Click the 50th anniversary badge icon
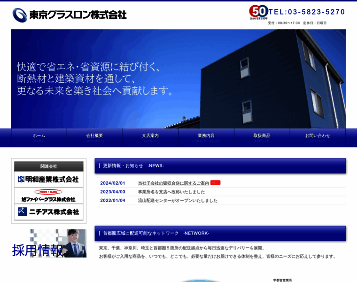Screen dimensions: 357x282 [x=258, y=12]
